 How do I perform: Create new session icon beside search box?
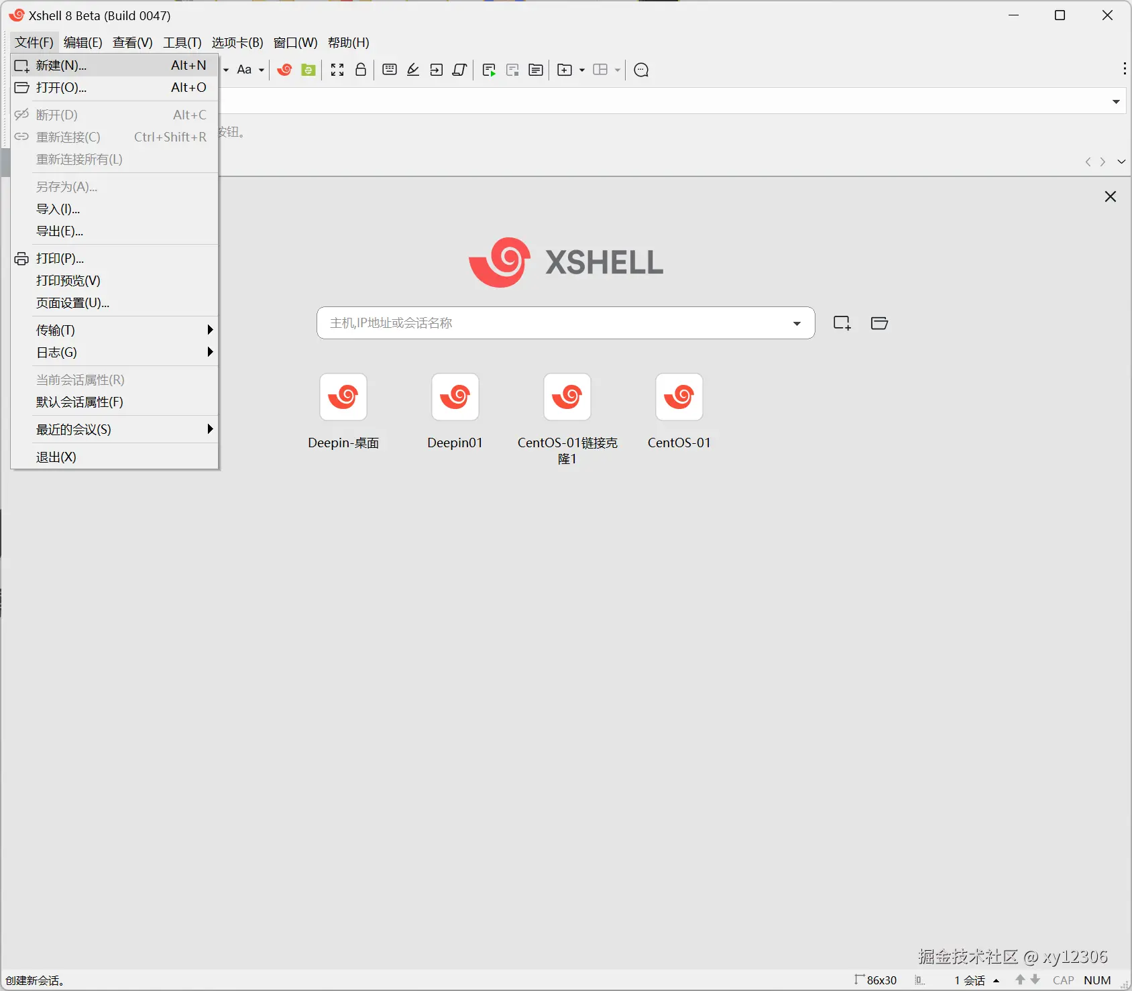point(842,323)
